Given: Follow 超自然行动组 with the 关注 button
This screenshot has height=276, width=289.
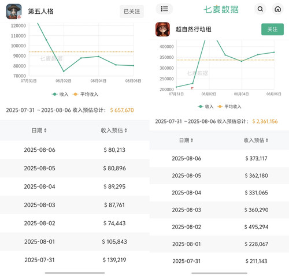Looking at the screenshot, I should [x=272, y=29].
